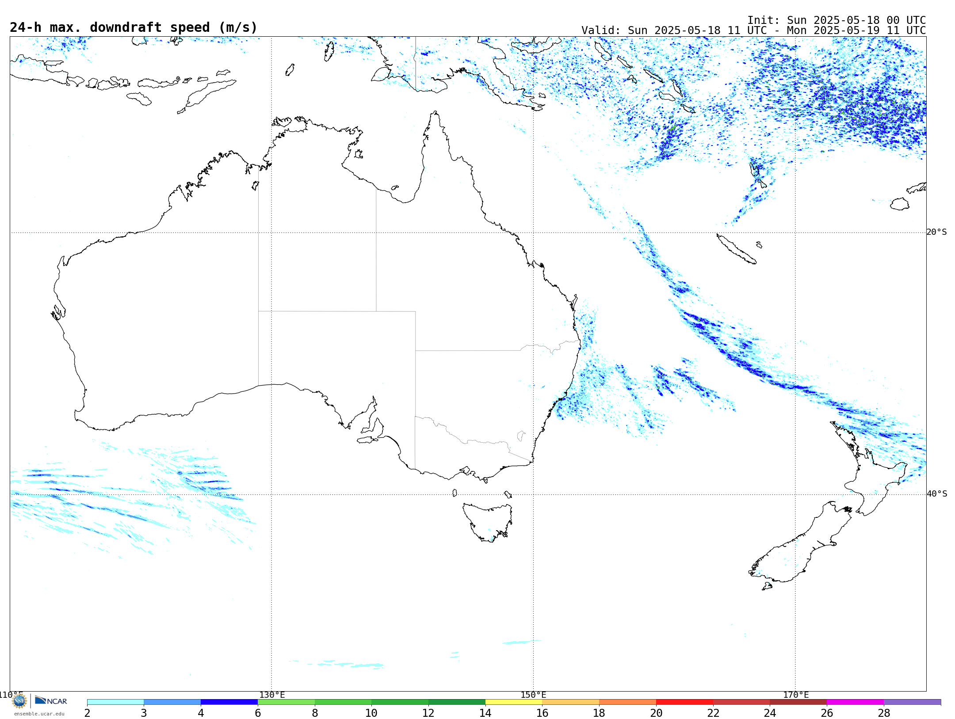
Task: Click the NSF logo
Action: tap(19, 700)
